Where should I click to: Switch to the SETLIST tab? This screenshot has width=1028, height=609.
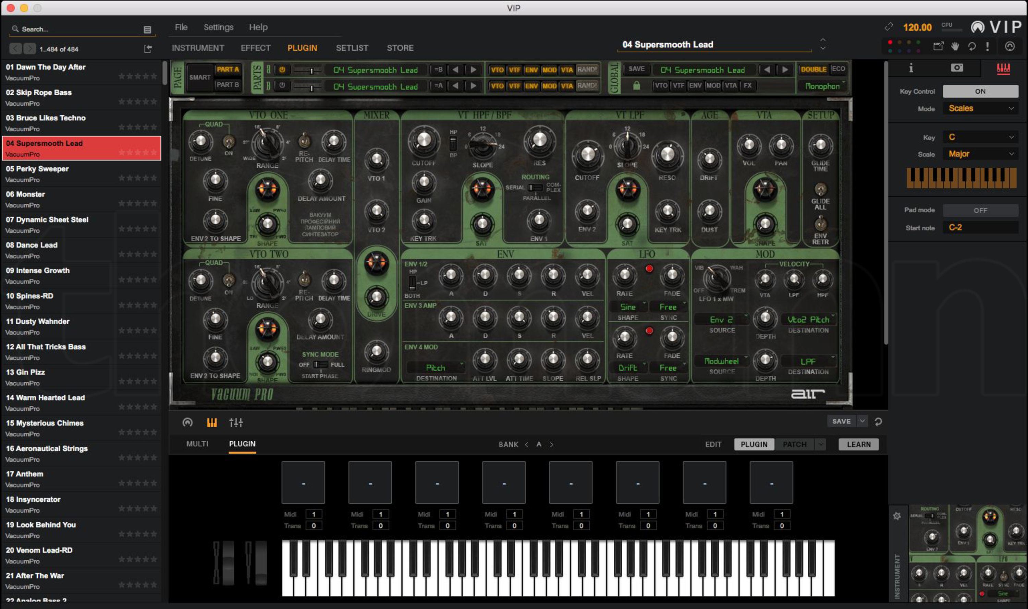352,48
